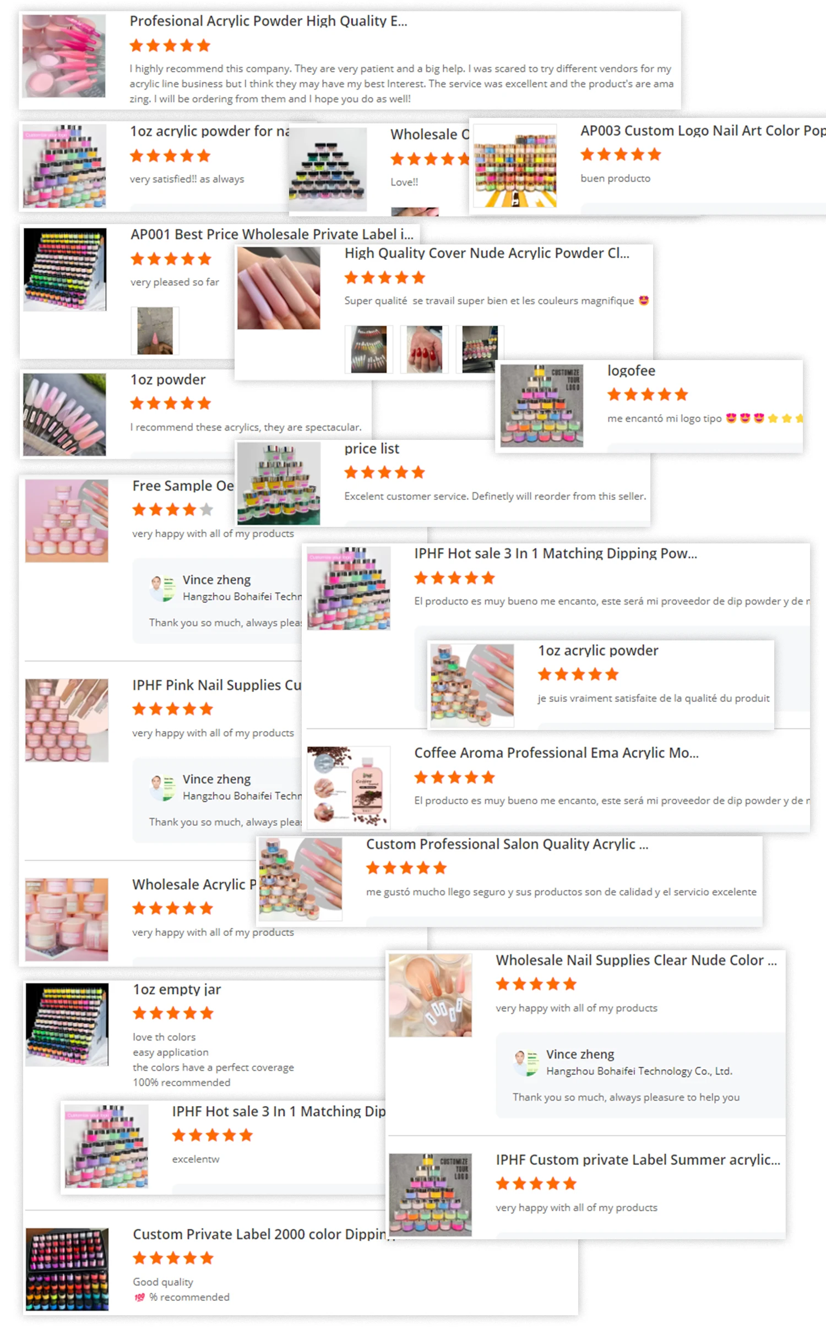Viewport: 826px width, 1329px height.
Task: Click Hangzhou Bohaifei Technology Co., Ltd. company name
Action: 639,1071
